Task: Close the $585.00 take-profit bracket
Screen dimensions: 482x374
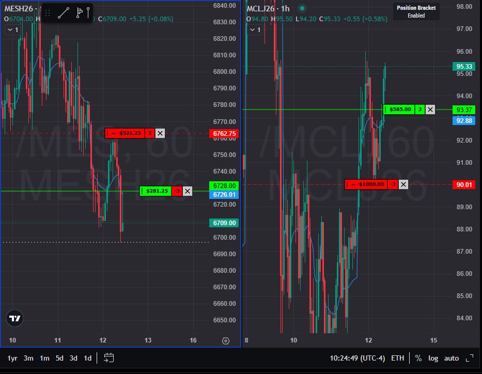Action: pyautogui.click(x=430, y=109)
